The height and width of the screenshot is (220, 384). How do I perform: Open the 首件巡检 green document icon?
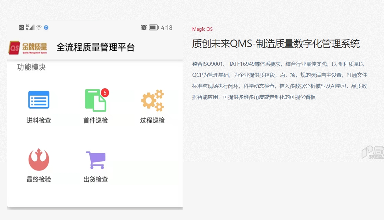point(95,101)
